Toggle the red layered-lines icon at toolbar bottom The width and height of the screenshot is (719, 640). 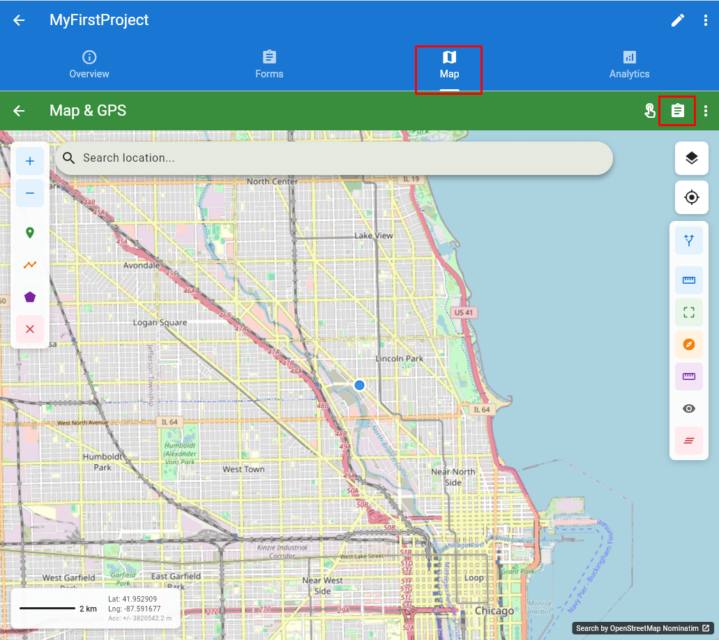pos(689,441)
